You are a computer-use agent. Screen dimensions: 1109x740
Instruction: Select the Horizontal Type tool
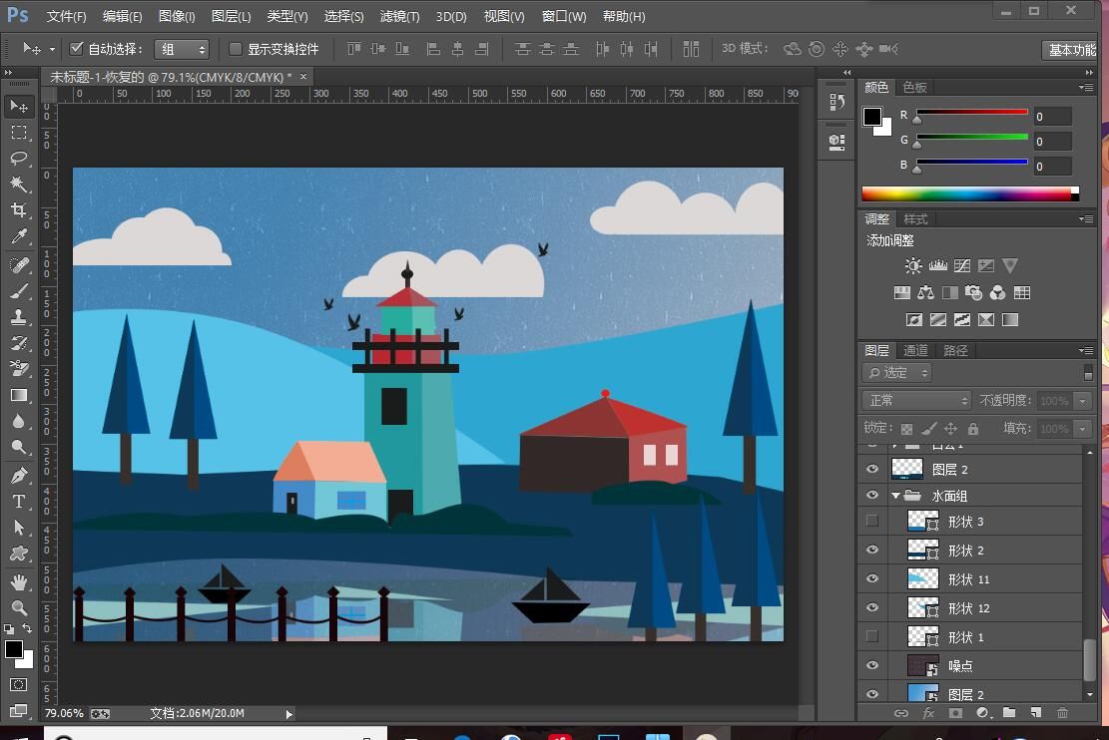click(x=19, y=501)
